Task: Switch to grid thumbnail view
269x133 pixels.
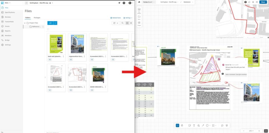Action: tap(127, 23)
